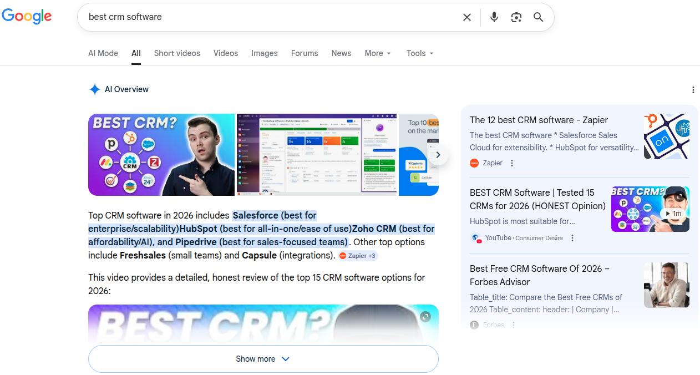This screenshot has height=375, width=700.
Task: Switch to AI Mode
Action: click(x=103, y=53)
